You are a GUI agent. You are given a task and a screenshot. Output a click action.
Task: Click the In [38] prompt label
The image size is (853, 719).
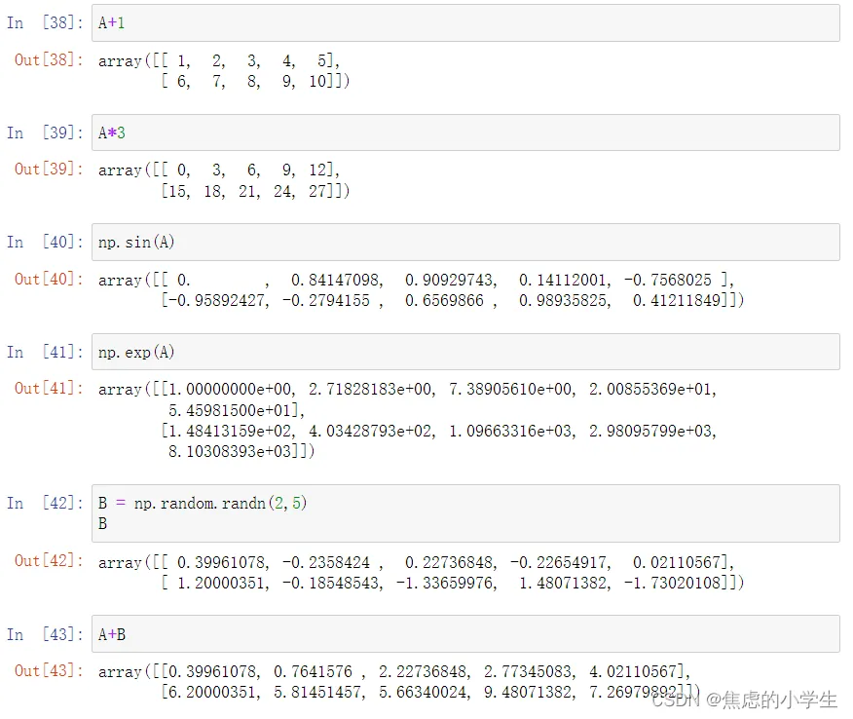point(44,21)
